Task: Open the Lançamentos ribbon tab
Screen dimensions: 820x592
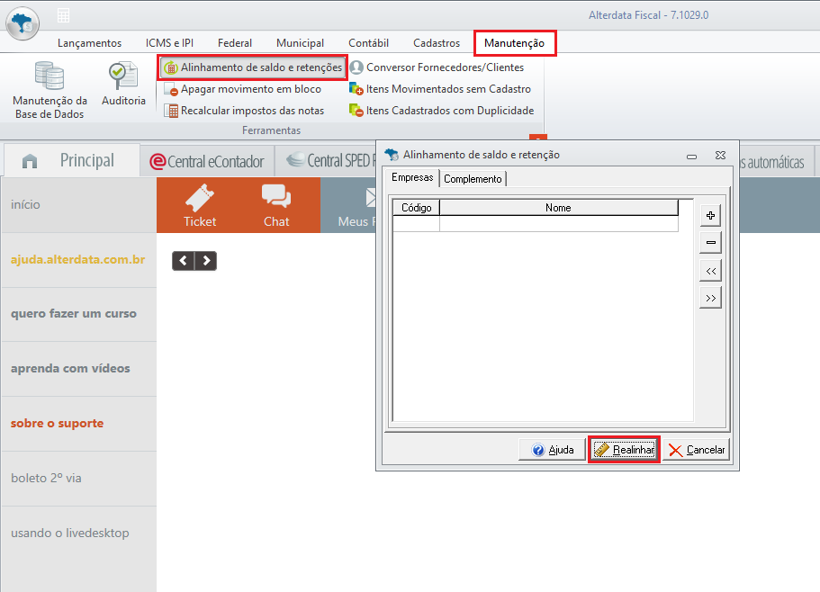Action: [x=89, y=43]
